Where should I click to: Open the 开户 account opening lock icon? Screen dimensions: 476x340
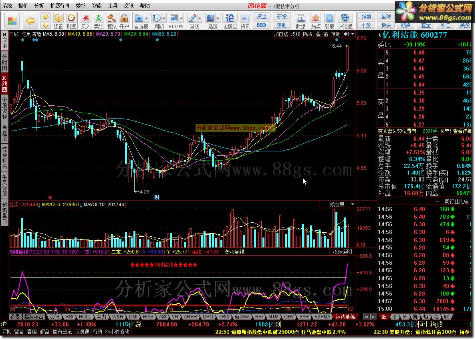click(x=124, y=21)
